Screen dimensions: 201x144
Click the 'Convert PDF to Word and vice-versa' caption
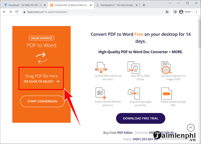pyautogui.click(x=108, y=78)
